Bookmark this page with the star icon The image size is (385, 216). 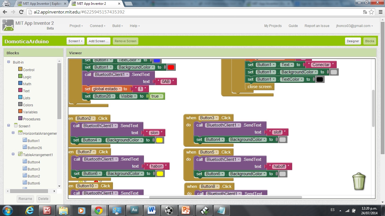[x=371, y=12]
